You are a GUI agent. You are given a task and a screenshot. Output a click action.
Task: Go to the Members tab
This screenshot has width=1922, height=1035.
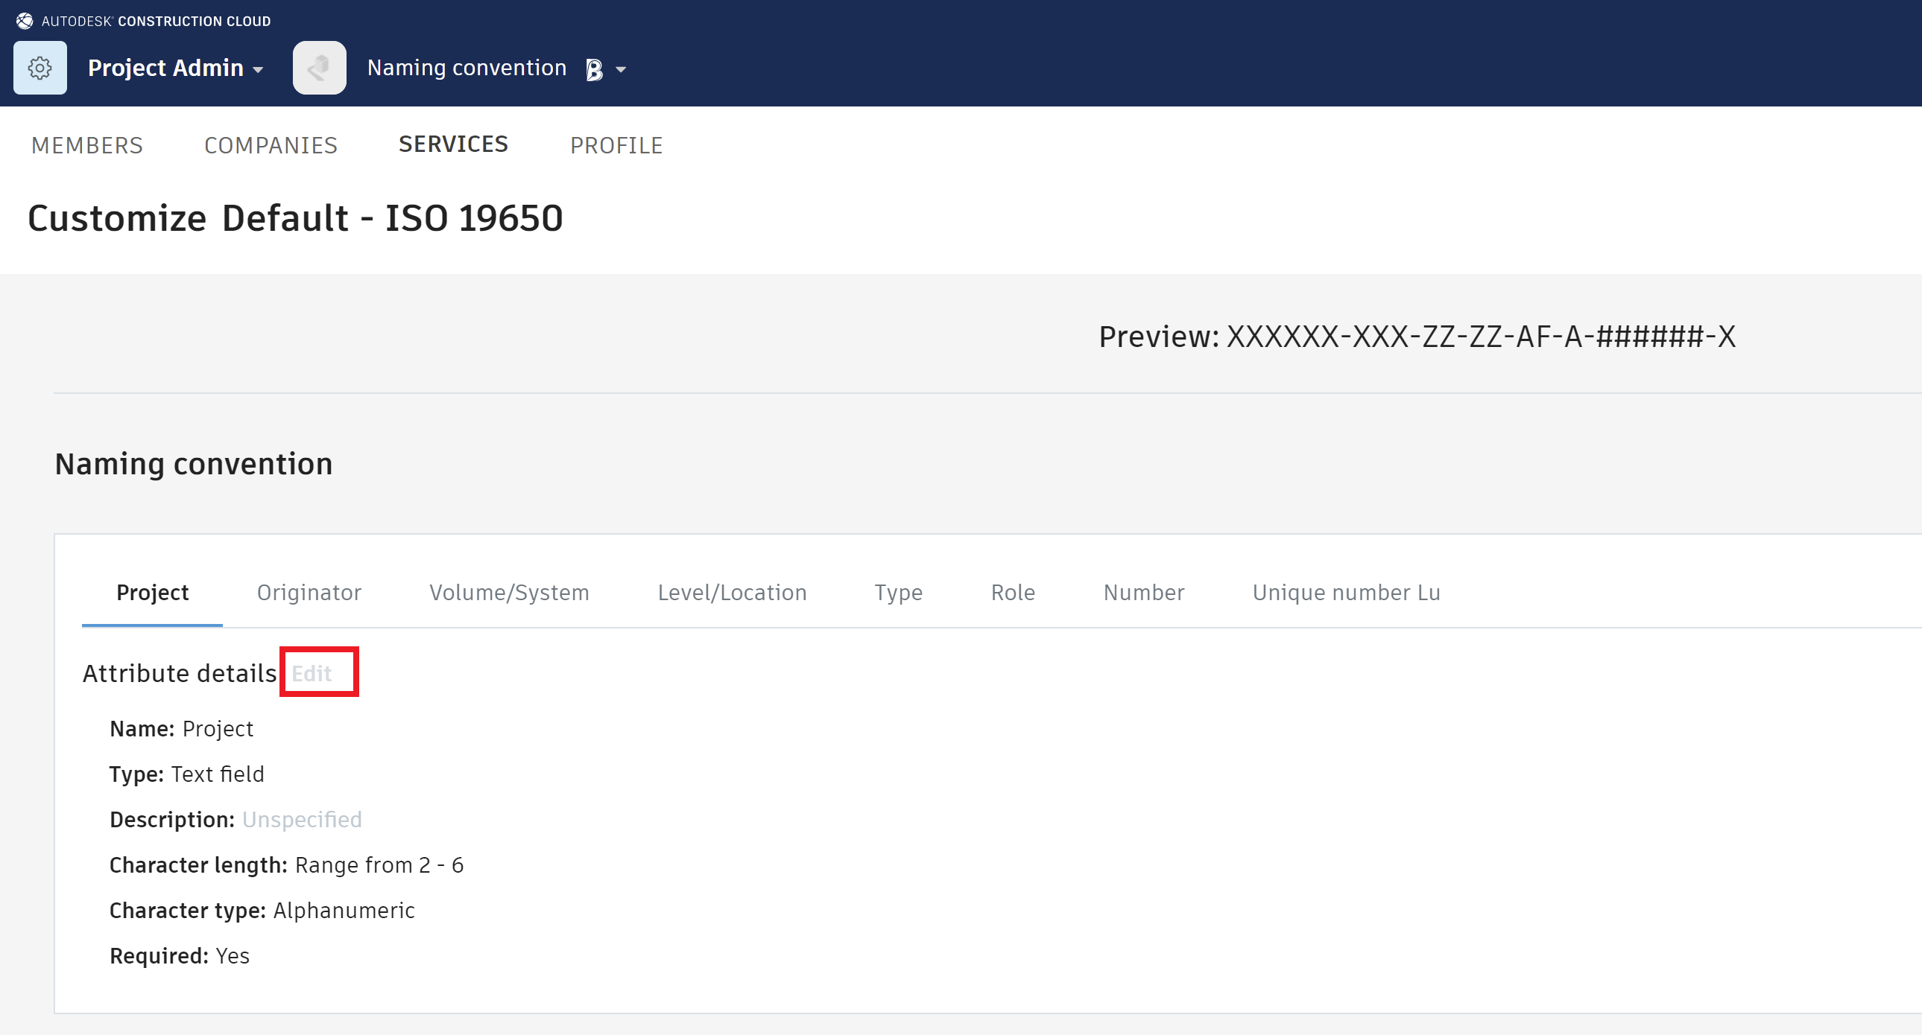point(87,145)
